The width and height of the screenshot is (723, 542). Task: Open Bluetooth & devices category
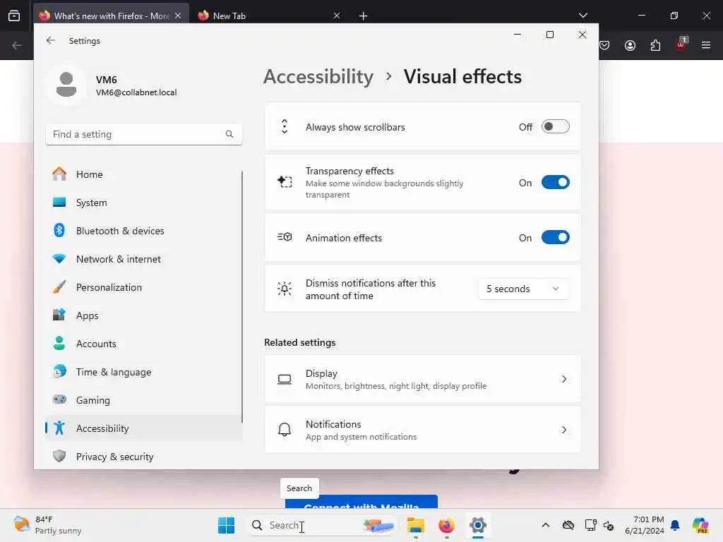coord(144,231)
